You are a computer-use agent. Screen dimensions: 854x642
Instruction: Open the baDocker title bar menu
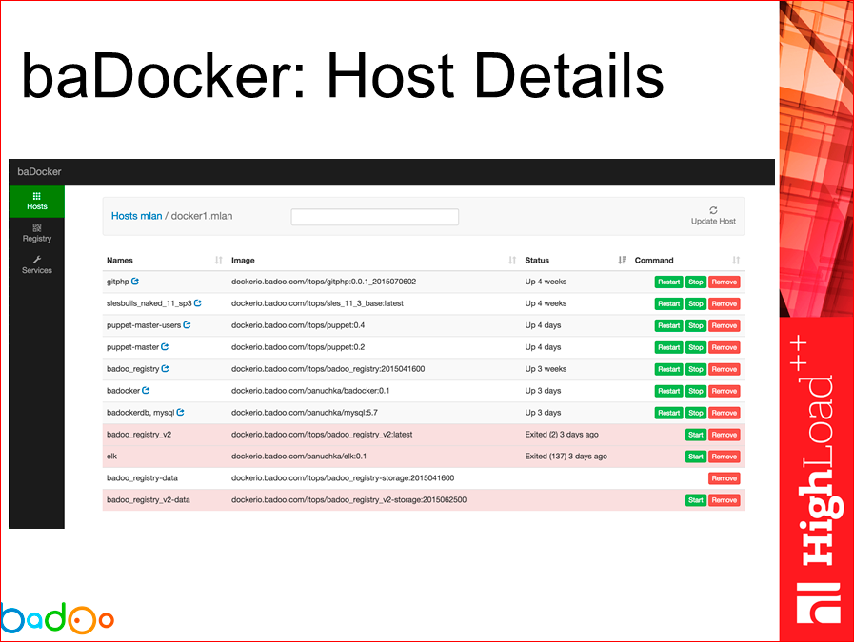point(38,171)
